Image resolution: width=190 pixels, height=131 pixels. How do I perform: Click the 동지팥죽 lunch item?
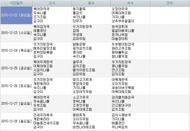click(79, 9)
